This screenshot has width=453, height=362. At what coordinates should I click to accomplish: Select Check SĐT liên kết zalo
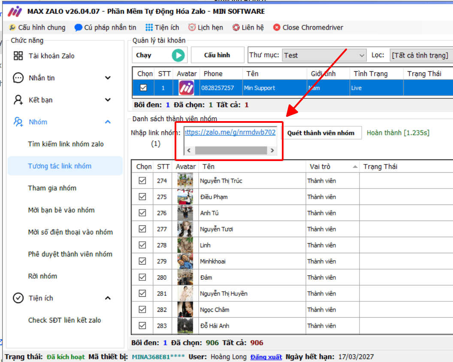(x=65, y=320)
